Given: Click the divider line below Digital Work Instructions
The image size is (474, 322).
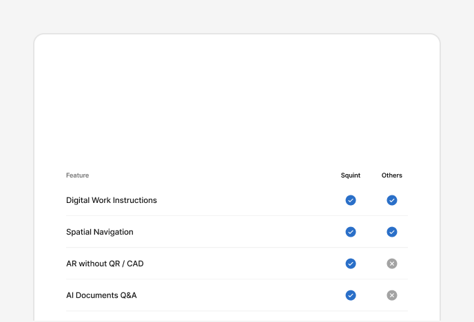Looking at the screenshot, I should (x=237, y=216).
